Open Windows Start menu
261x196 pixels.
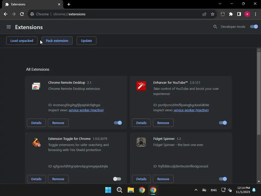point(108,190)
